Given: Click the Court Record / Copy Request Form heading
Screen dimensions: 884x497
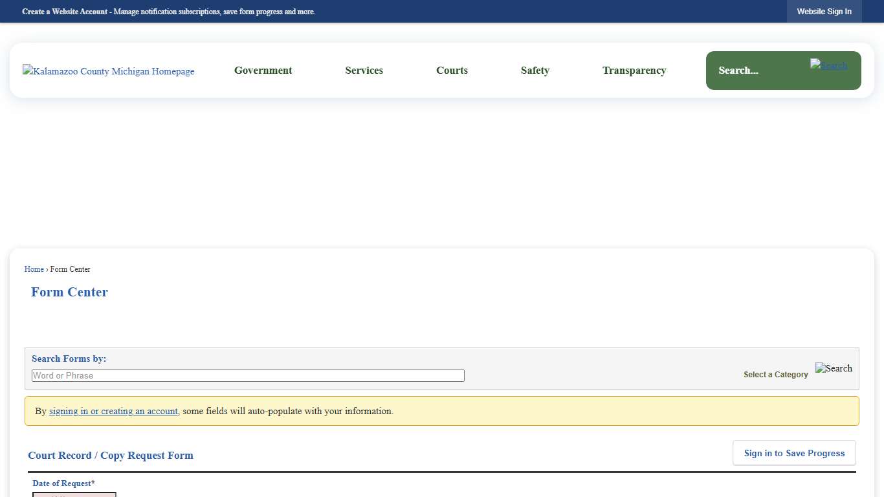Looking at the screenshot, I should [x=110, y=455].
